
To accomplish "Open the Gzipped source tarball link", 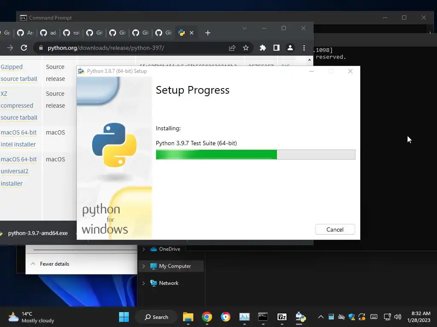I will (x=19, y=73).
